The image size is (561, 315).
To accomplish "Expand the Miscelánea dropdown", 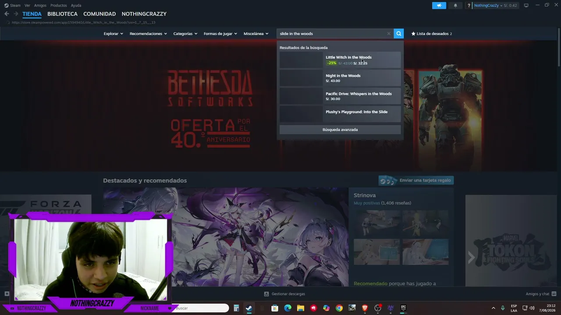I will point(256,34).
